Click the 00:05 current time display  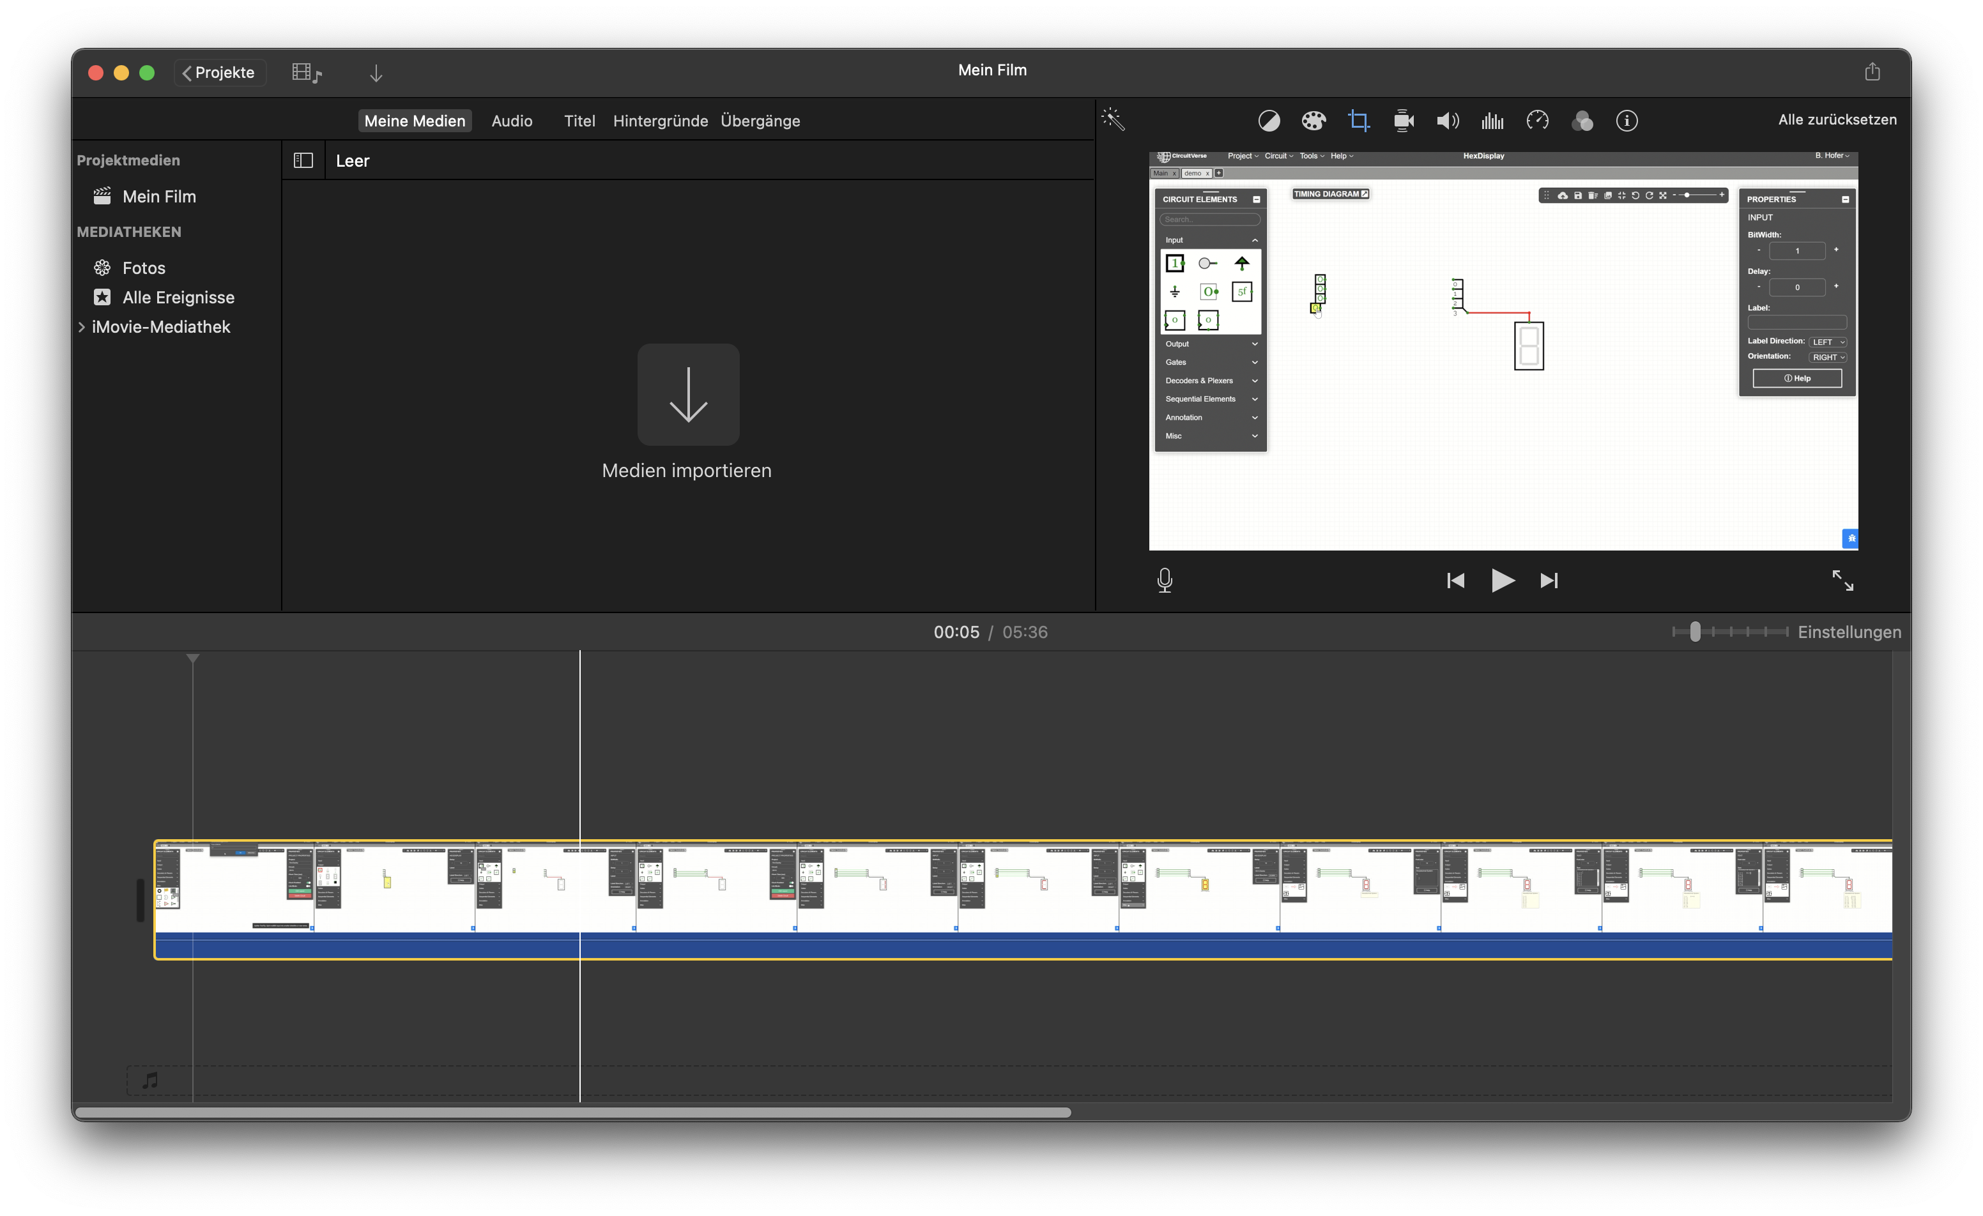click(x=956, y=632)
